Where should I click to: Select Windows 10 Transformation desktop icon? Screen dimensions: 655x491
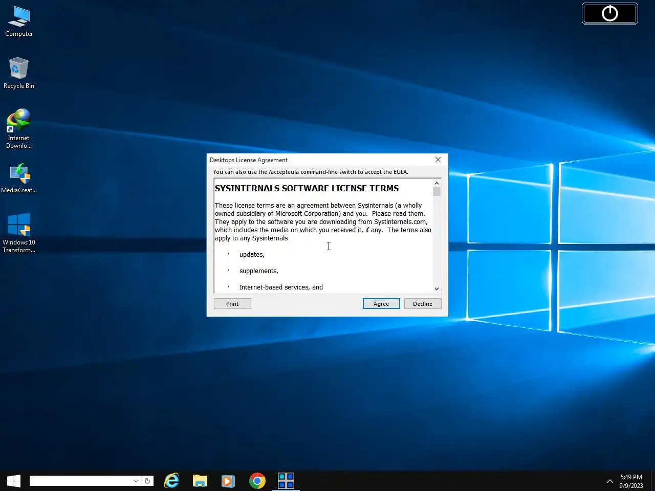[x=19, y=233]
